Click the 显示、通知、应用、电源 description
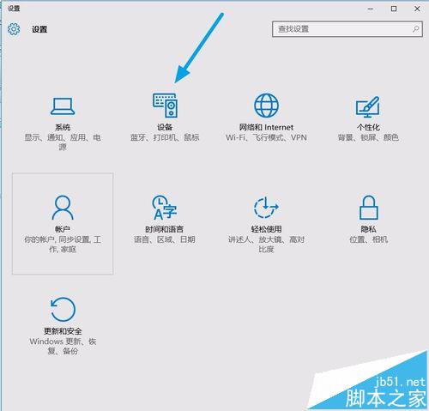This screenshot has height=411, width=429. [x=63, y=142]
